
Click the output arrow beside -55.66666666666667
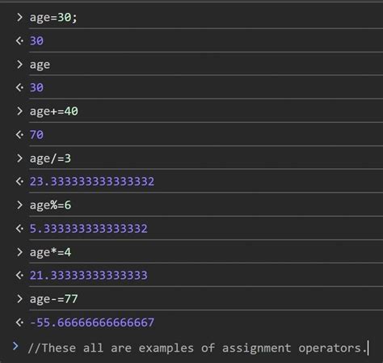click(19, 323)
